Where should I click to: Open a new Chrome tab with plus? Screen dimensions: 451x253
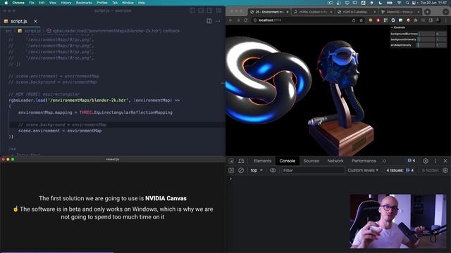click(428, 12)
